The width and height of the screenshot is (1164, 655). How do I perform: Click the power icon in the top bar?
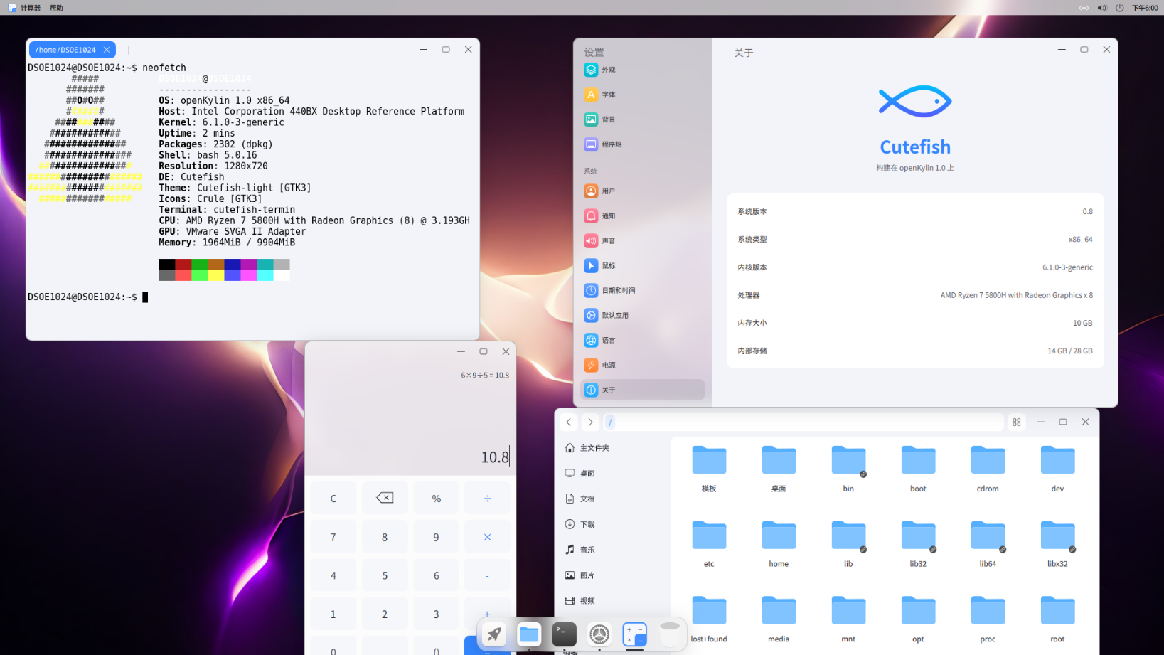tap(1119, 8)
